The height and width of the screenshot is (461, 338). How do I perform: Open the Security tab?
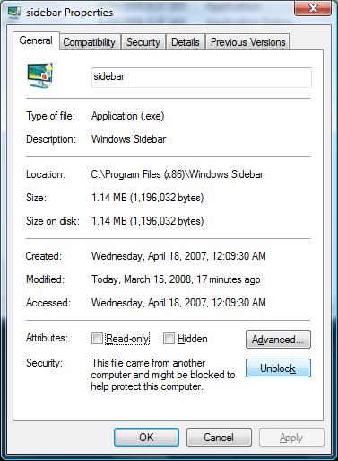click(143, 42)
